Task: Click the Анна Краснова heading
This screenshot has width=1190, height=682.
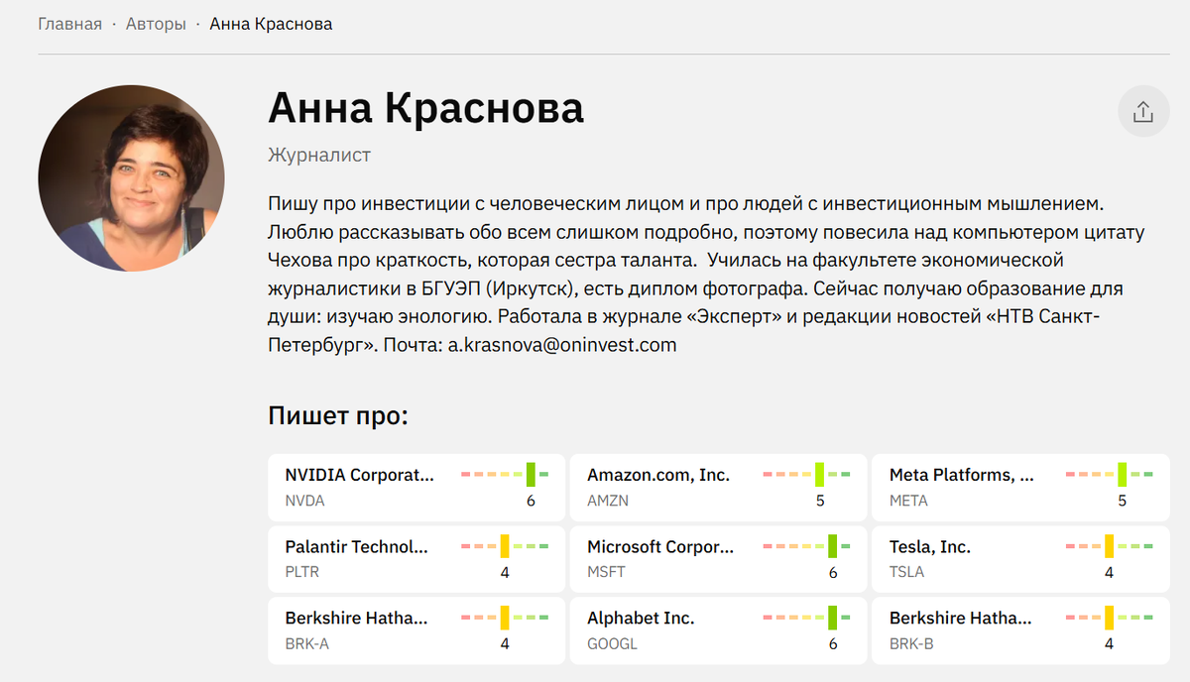Action: [x=425, y=107]
